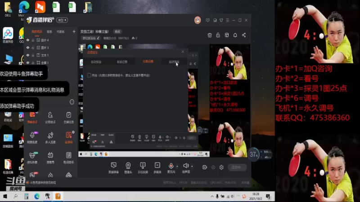This screenshot has height=202, width=360.
Task: Click the PK tool icon in bottom tools row
Action: (32, 175)
